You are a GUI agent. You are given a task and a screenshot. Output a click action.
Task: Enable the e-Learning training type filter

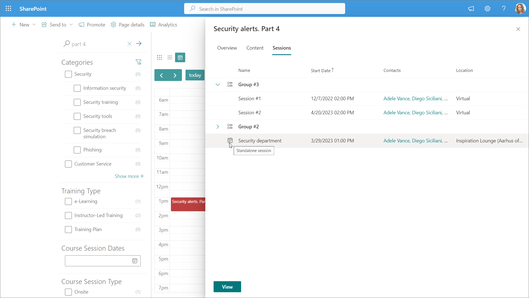pos(69,201)
